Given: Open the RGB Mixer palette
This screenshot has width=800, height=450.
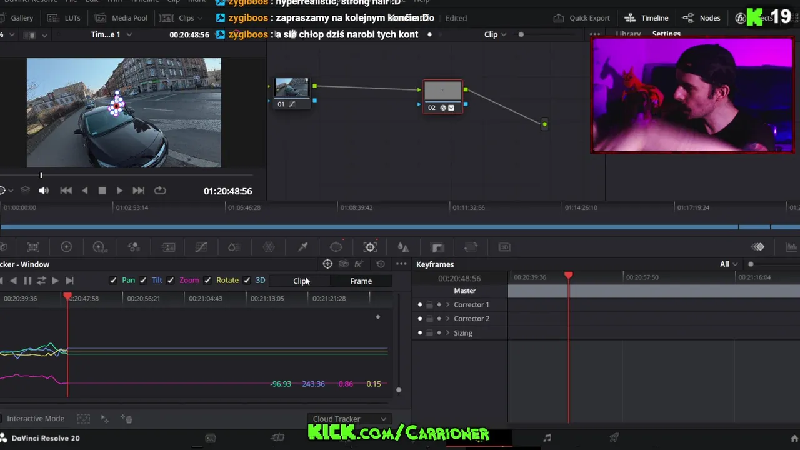Looking at the screenshot, I should 134,247.
